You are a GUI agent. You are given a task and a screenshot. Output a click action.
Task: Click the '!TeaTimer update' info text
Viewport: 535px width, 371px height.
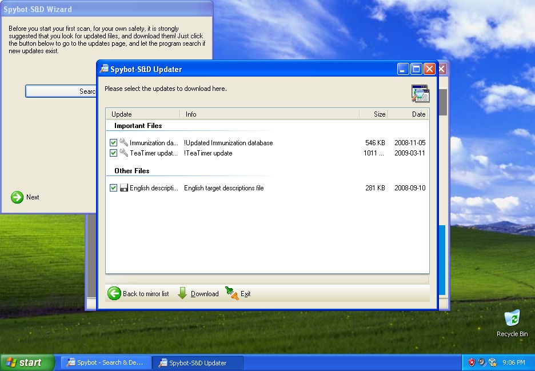point(208,153)
